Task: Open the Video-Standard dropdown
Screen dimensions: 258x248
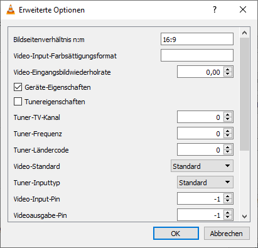Action: pos(202,166)
